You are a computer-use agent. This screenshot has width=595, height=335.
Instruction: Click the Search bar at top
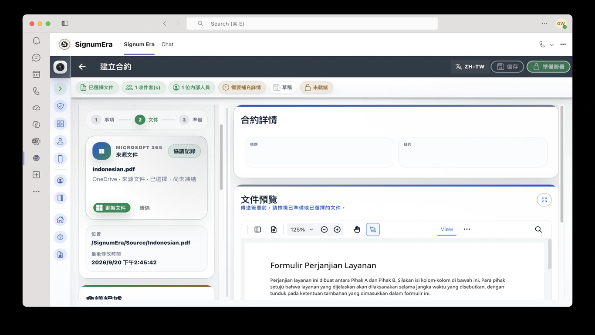click(x=312, y=24)
